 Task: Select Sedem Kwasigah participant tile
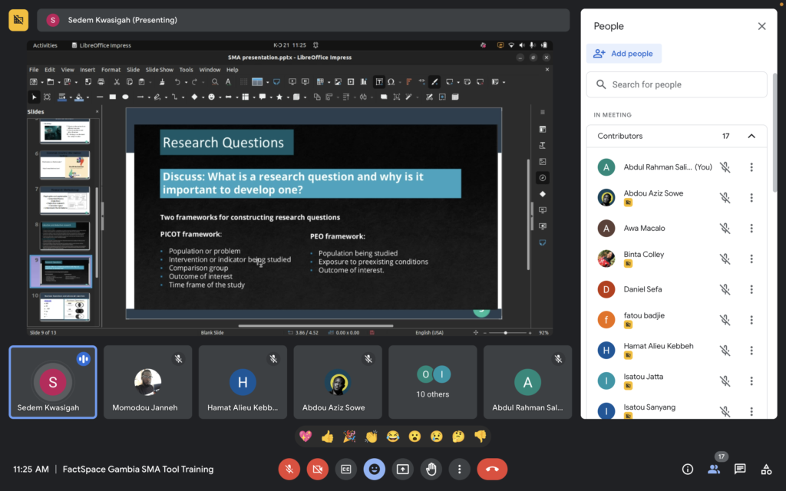[53, 382]
